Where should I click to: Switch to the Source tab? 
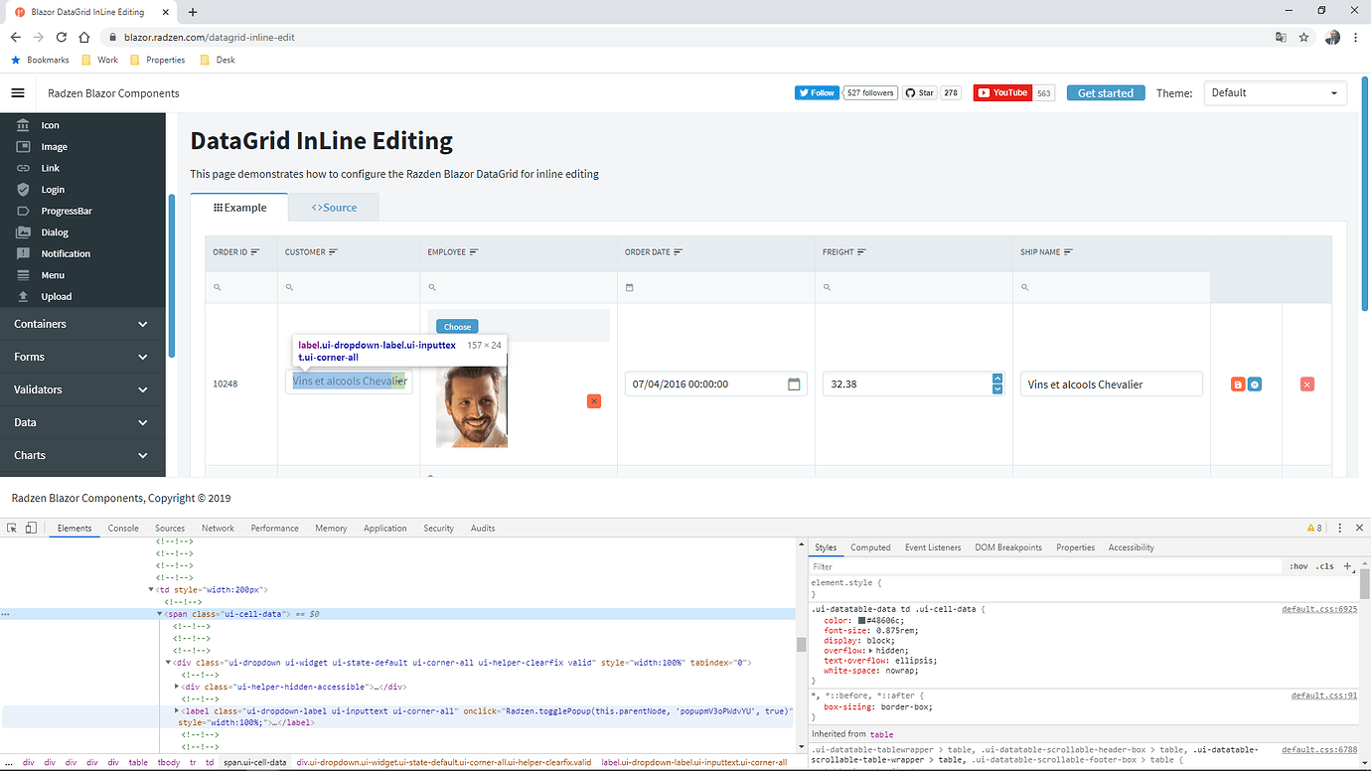click(x=332, y=208)
